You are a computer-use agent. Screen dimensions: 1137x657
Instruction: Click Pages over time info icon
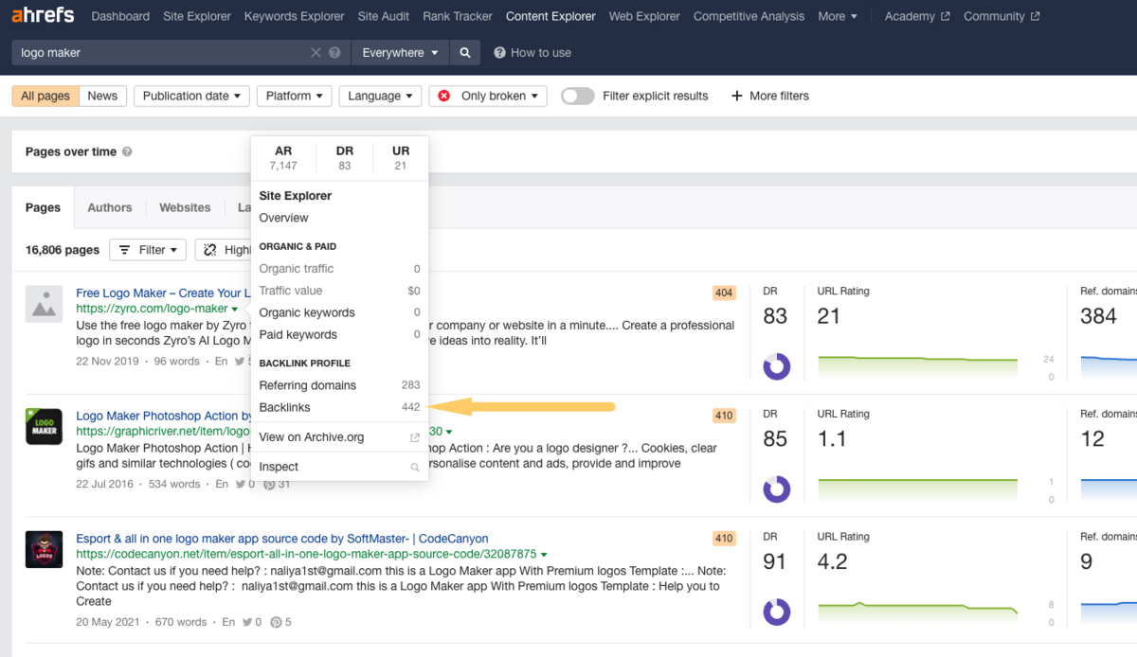tap(127, 151)
